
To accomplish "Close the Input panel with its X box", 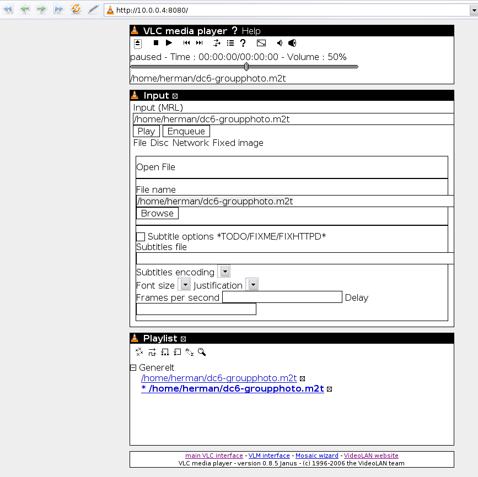I will click(175, 96).
